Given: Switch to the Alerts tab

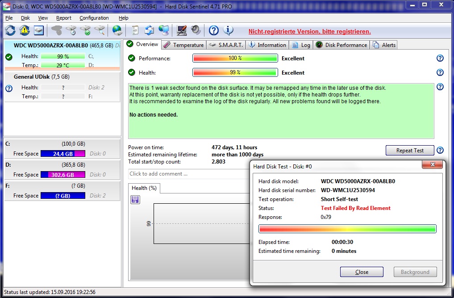Looking at the screenshot, I should click(x=384, y=45).
